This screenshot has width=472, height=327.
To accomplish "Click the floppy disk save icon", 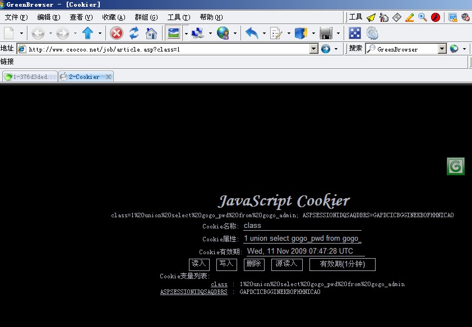I will (x=326, y=33).
